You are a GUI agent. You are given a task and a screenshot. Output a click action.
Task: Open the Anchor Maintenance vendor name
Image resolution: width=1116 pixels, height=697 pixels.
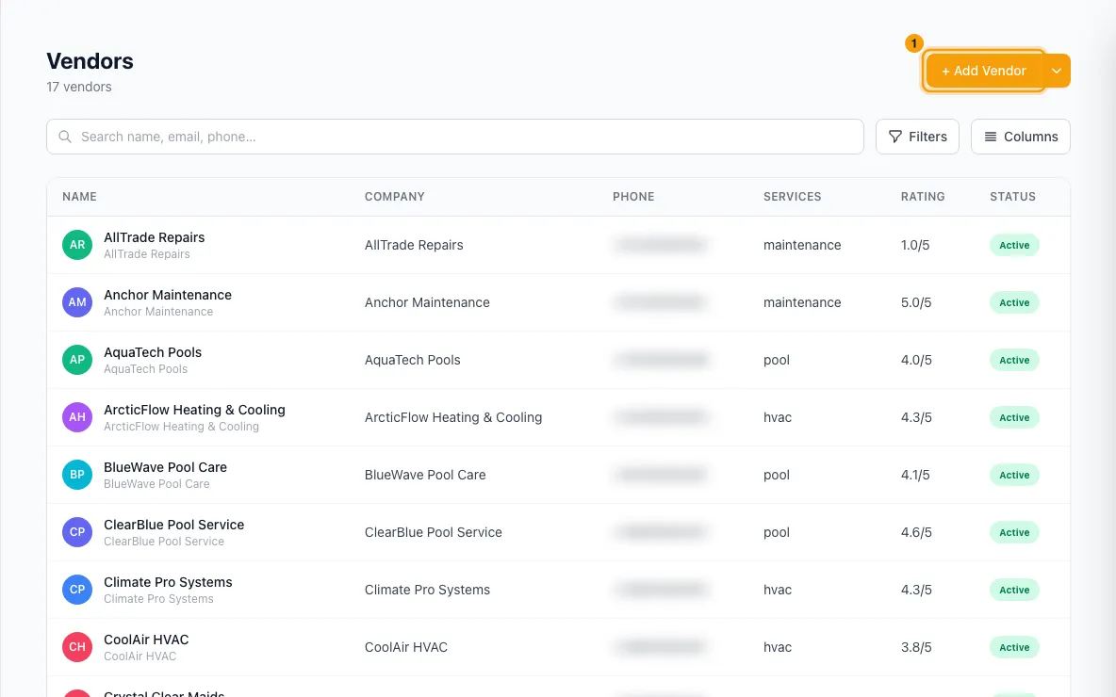168,295
